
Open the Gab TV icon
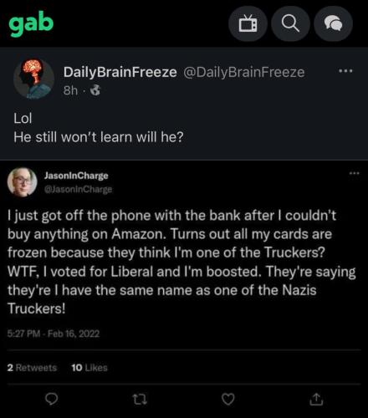(248, 24)
